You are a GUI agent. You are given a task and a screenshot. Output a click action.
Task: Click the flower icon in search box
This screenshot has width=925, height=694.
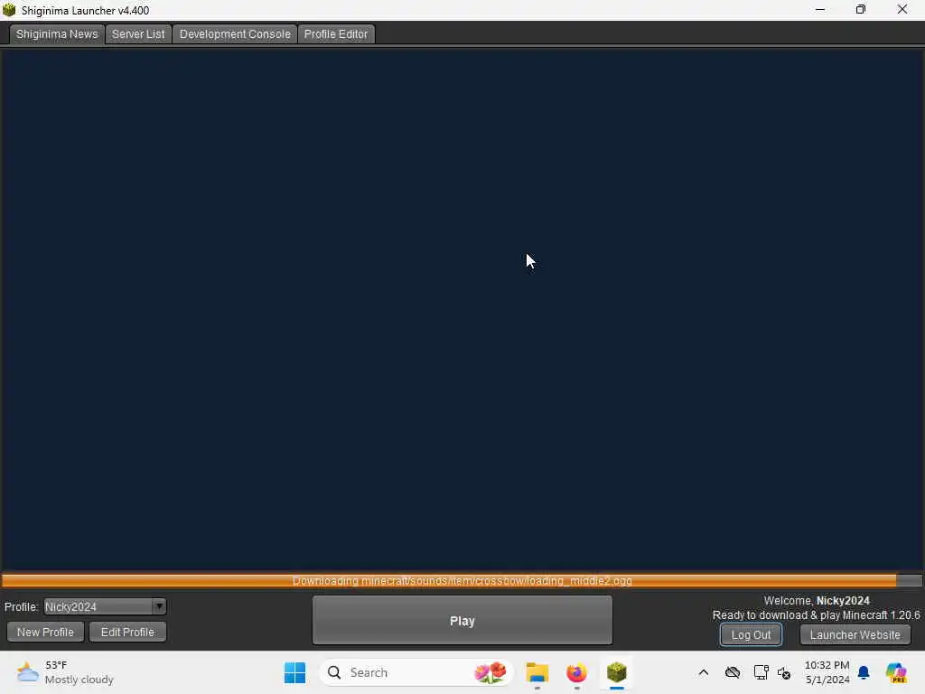tap(491, 672)
